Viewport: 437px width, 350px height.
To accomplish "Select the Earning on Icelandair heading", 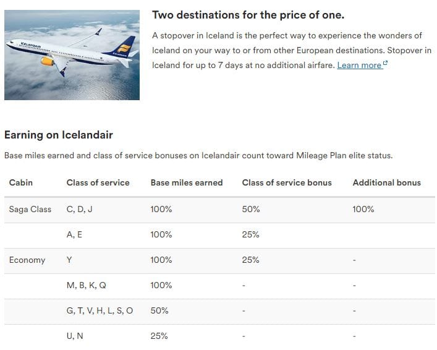I will click(59, 135).
